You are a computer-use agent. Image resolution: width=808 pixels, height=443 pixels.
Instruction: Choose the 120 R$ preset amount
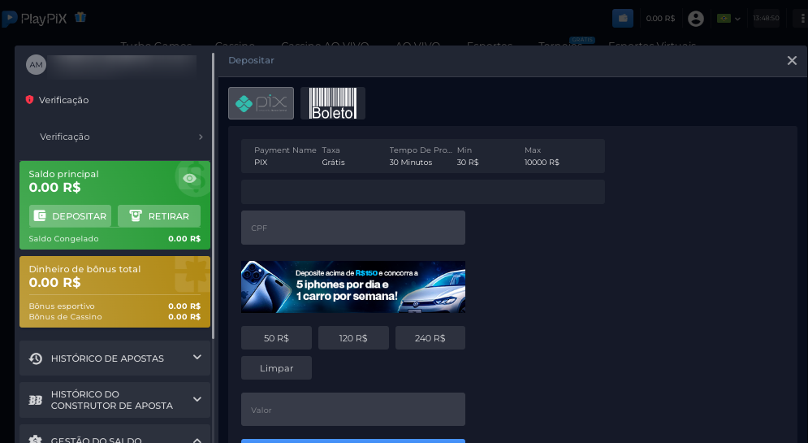[x=353, y=338]
